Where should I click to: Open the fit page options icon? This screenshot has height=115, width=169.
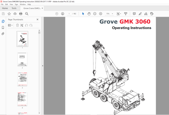tap(119, 14)
